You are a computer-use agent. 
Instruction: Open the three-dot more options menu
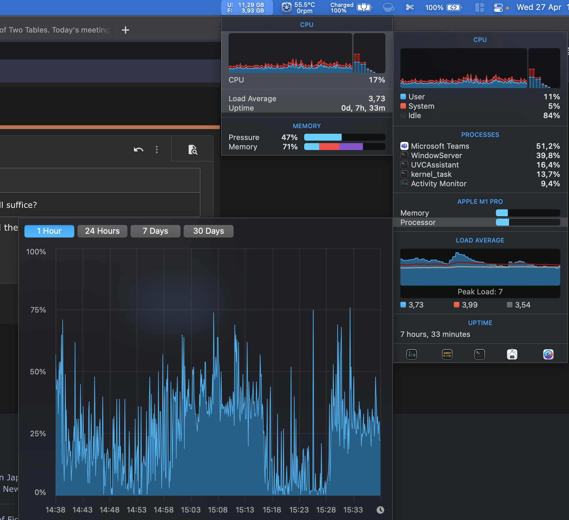pyautogui.click(x=157, y=150)
